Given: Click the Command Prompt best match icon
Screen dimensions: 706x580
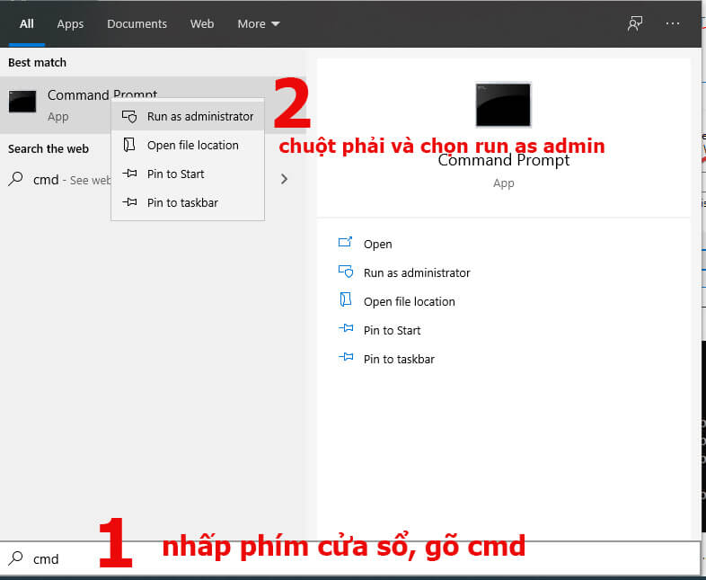Looking at the screenshot, I should (x=22, y=102).
